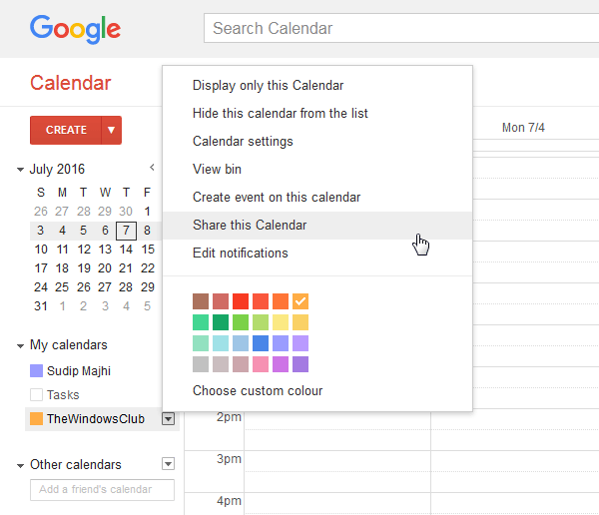Pick the blue colour swatch
This screenshot has height=515, width=599.
[261, 343]
